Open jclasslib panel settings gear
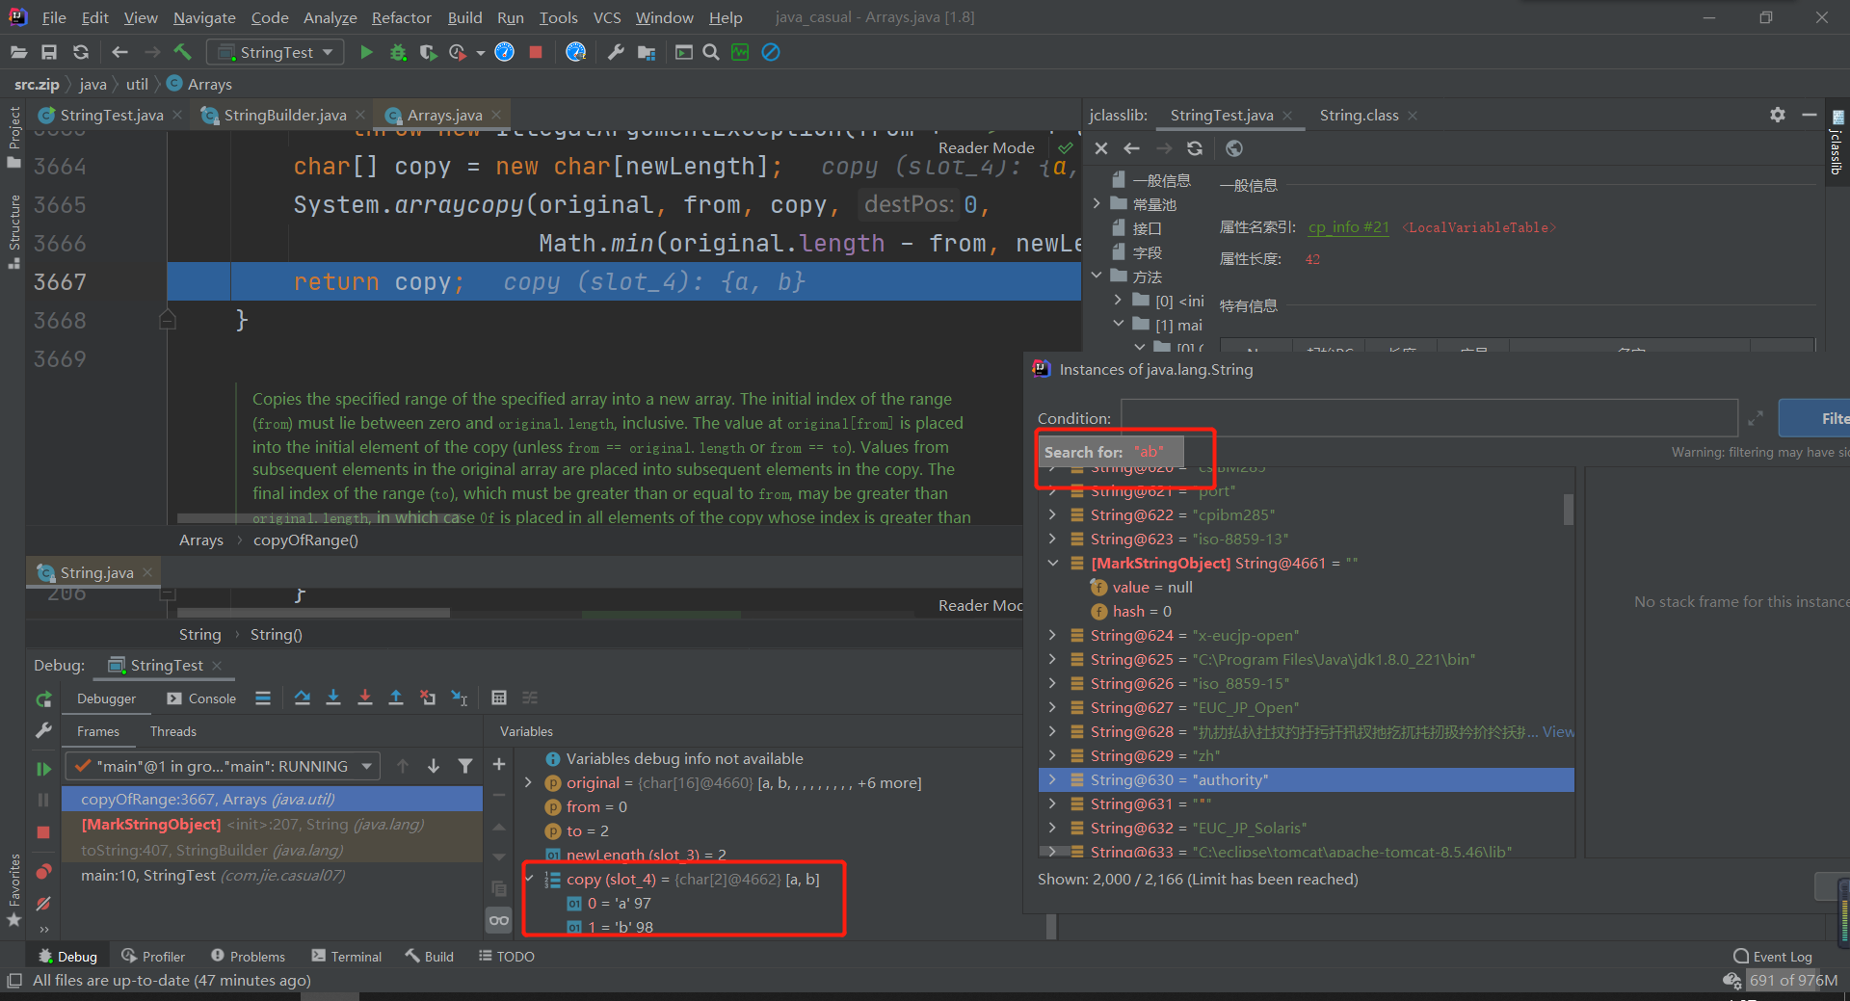Image resolution: width=1850 pixels, height=1001 pixels. pyautogui.click(x=1778, y=115)
